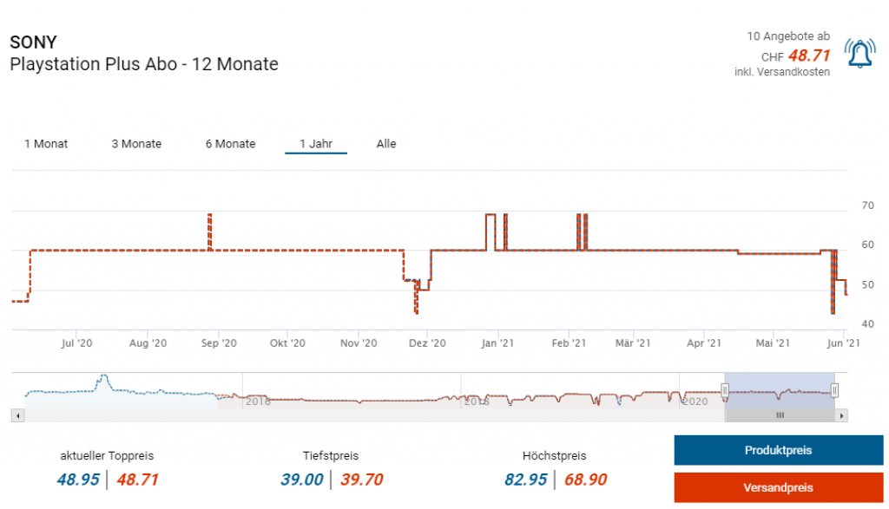Click the CHF 48.71 offer price
Screen dimensions: 889x509
[809, 56]
